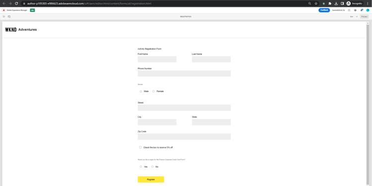Click the Adventures header link

[x=27, y=30]
